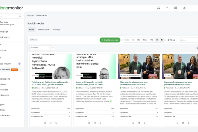This screenshot has height=132, width=198.
Task: Expand the Filters panel
Action: click(x=171, y=40)
